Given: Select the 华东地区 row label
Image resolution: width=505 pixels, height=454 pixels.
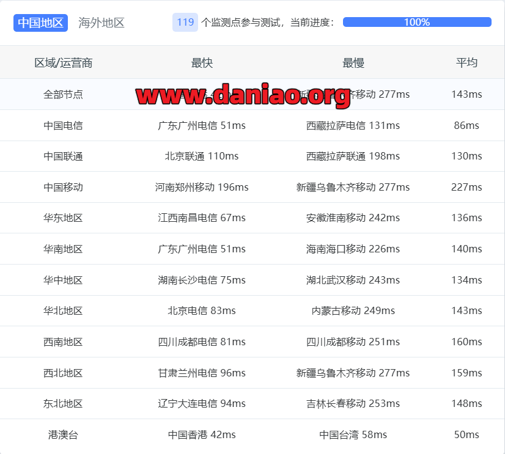Looking at the screenshot, I should pyautogui.click(x=63, y=218).
